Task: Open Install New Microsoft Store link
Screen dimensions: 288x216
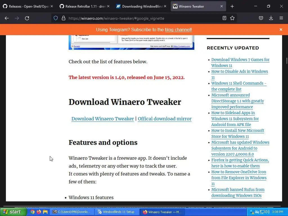Action: [x=238, y=134]
